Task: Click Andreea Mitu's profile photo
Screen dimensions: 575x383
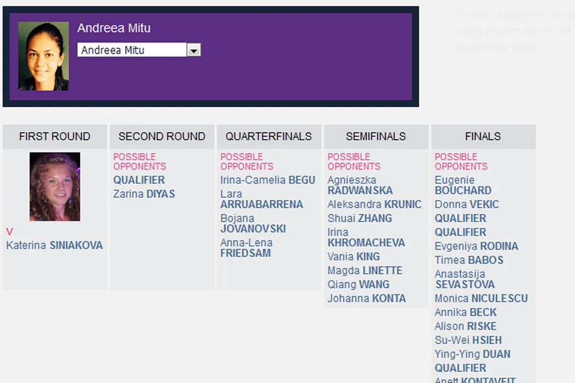Action: tap(44, 56)
